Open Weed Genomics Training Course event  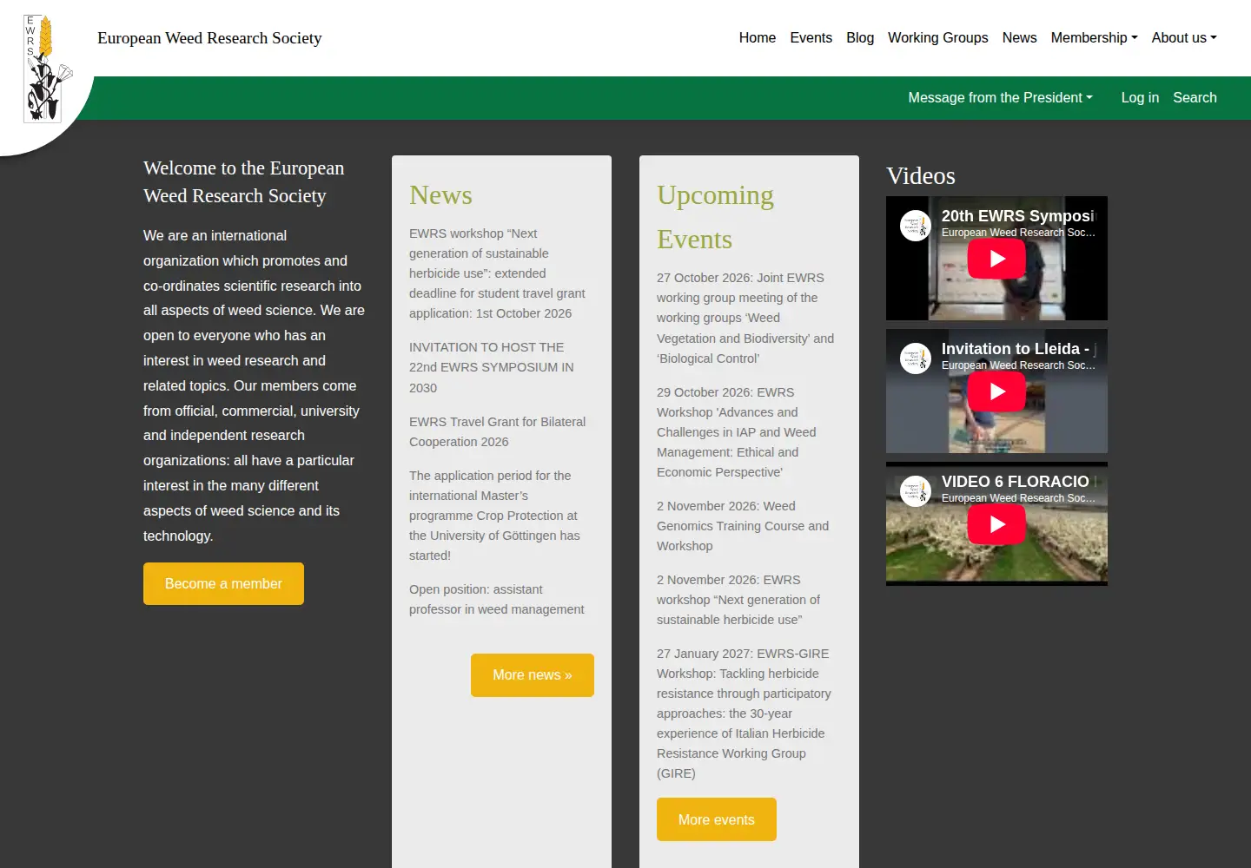[x=743, y=526]
